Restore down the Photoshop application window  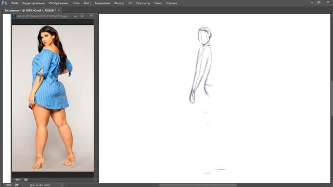click(x=319, y=2)
